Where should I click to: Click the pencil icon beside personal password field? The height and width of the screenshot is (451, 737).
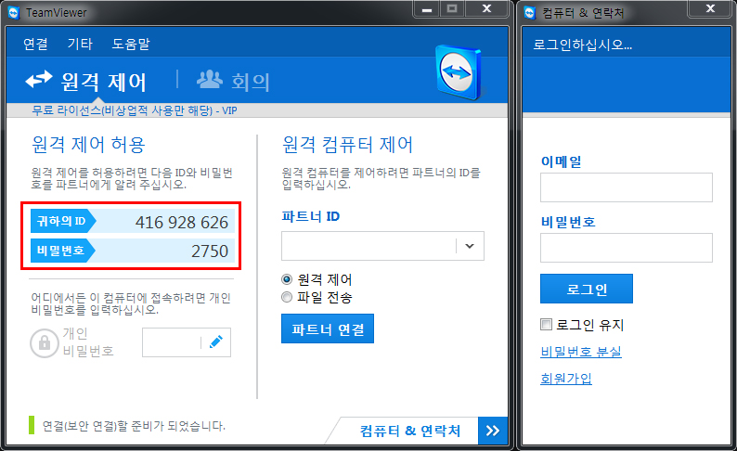coord(215,342)
